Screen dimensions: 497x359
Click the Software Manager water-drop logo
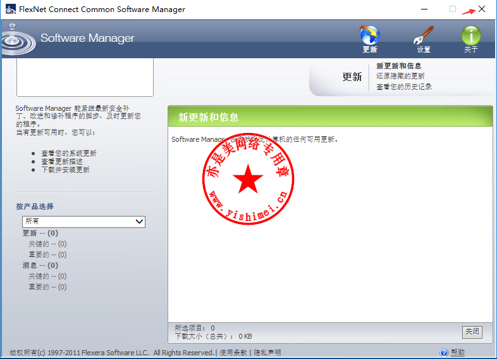coord(18,40)
